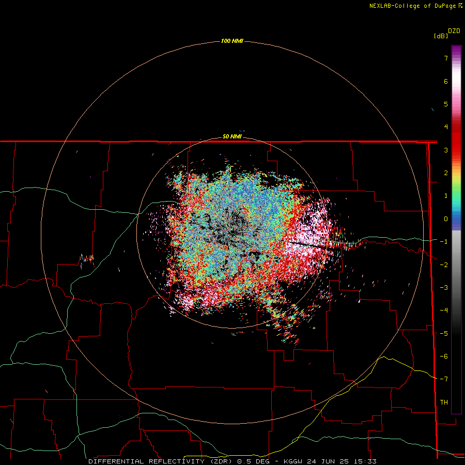Click the 15:33 timestamp in caption
This screenshot has width=465, height=465.
[365, 461]
